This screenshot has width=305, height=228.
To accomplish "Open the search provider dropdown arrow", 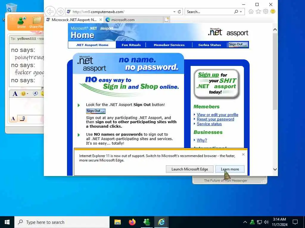I will [x=241, y=12].
